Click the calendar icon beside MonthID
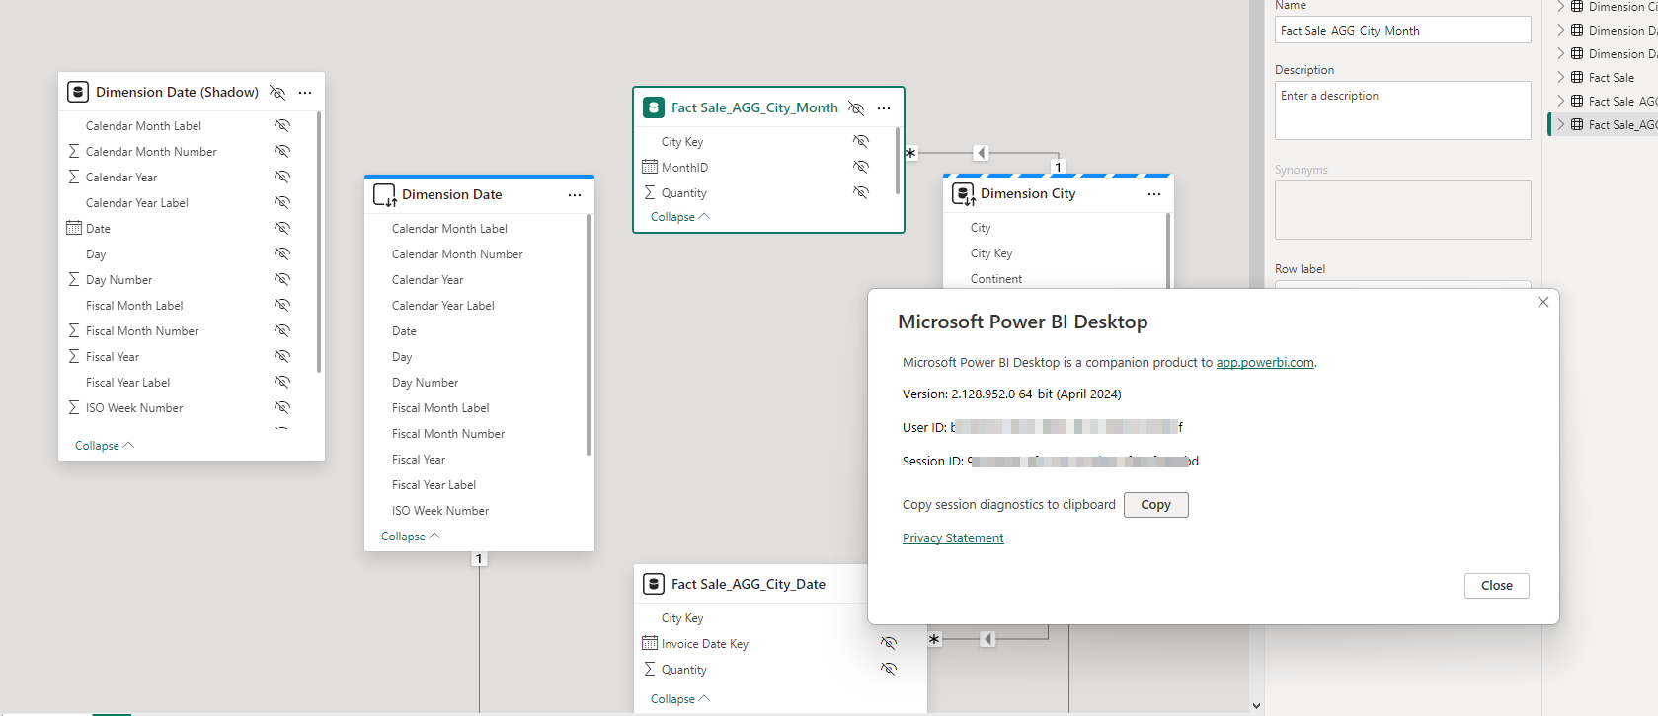Screen dimensions: 1658x716 (650, 167)
